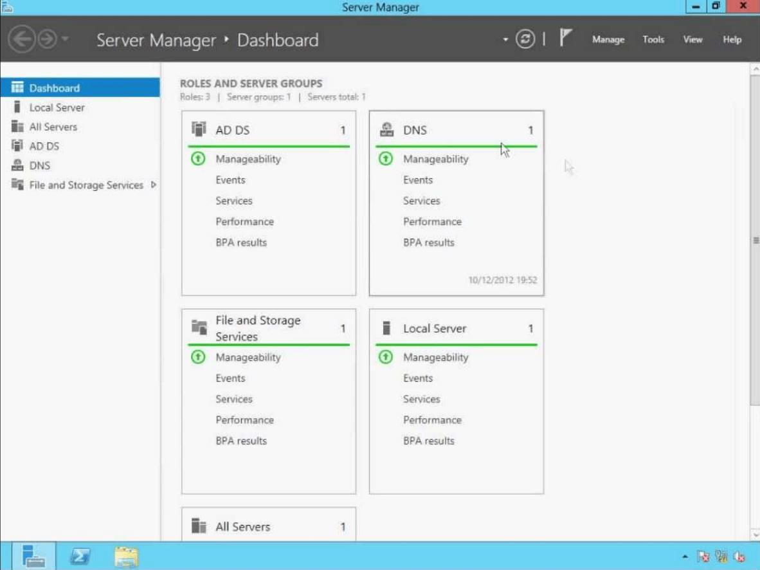
Task: Click the AD DS tile icon
Action: coord(199,129)
